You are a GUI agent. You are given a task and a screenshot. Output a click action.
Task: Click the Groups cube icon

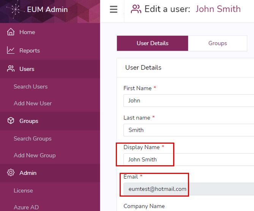11,121
